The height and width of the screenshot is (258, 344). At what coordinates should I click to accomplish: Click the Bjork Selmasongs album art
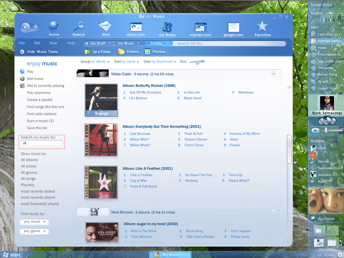point(327,103)
